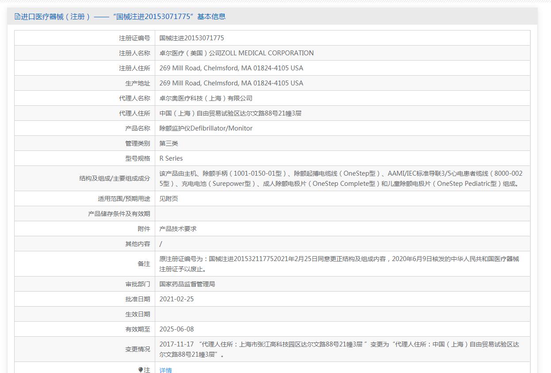Click the document icon in the page header

click(x=17, y=17)
